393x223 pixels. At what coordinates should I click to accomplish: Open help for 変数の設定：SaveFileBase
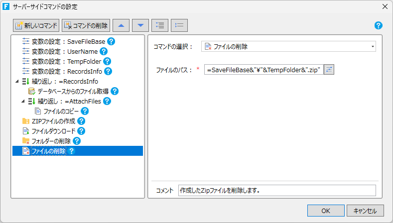click(111, 41)
